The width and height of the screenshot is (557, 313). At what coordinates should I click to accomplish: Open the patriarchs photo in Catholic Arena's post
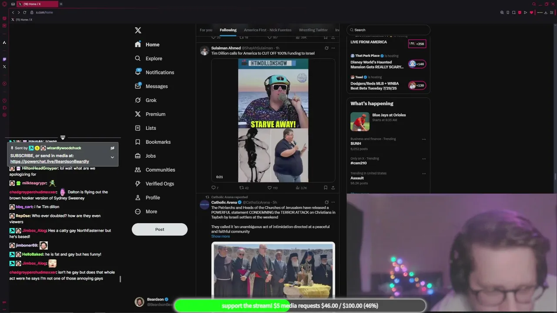273,270
